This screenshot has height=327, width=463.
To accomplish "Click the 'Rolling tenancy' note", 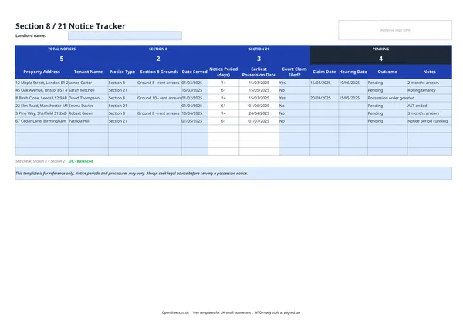I will 430,90.
